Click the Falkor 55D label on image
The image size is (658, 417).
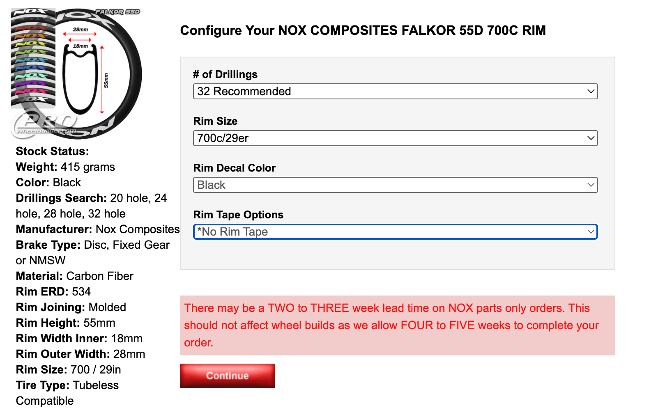pos(118,12)
